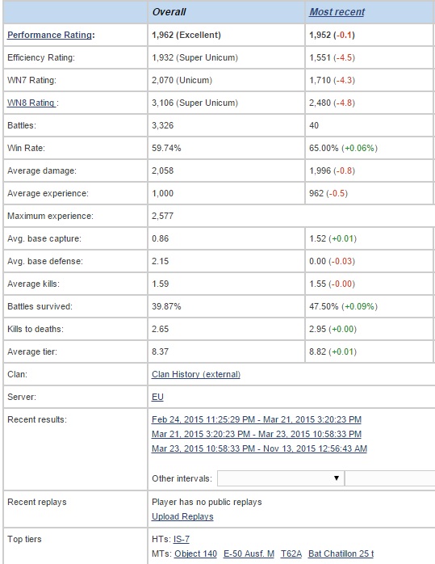Viewport: 435px width, 564px height.
Task: Click the input field beside Other intervals
Action: [x=390, y=478]
